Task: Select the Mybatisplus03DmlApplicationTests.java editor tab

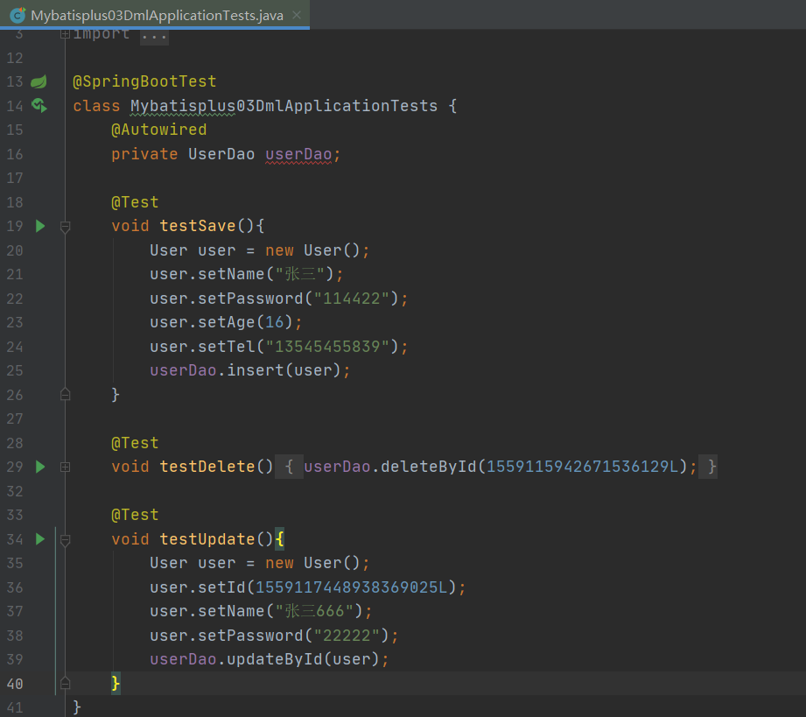Action: tap(158, 15)
